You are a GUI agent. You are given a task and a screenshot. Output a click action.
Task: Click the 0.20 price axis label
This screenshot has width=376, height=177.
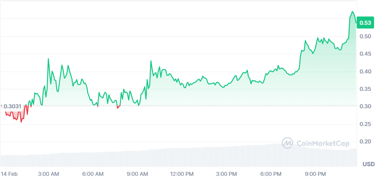[x=366, y=142]
